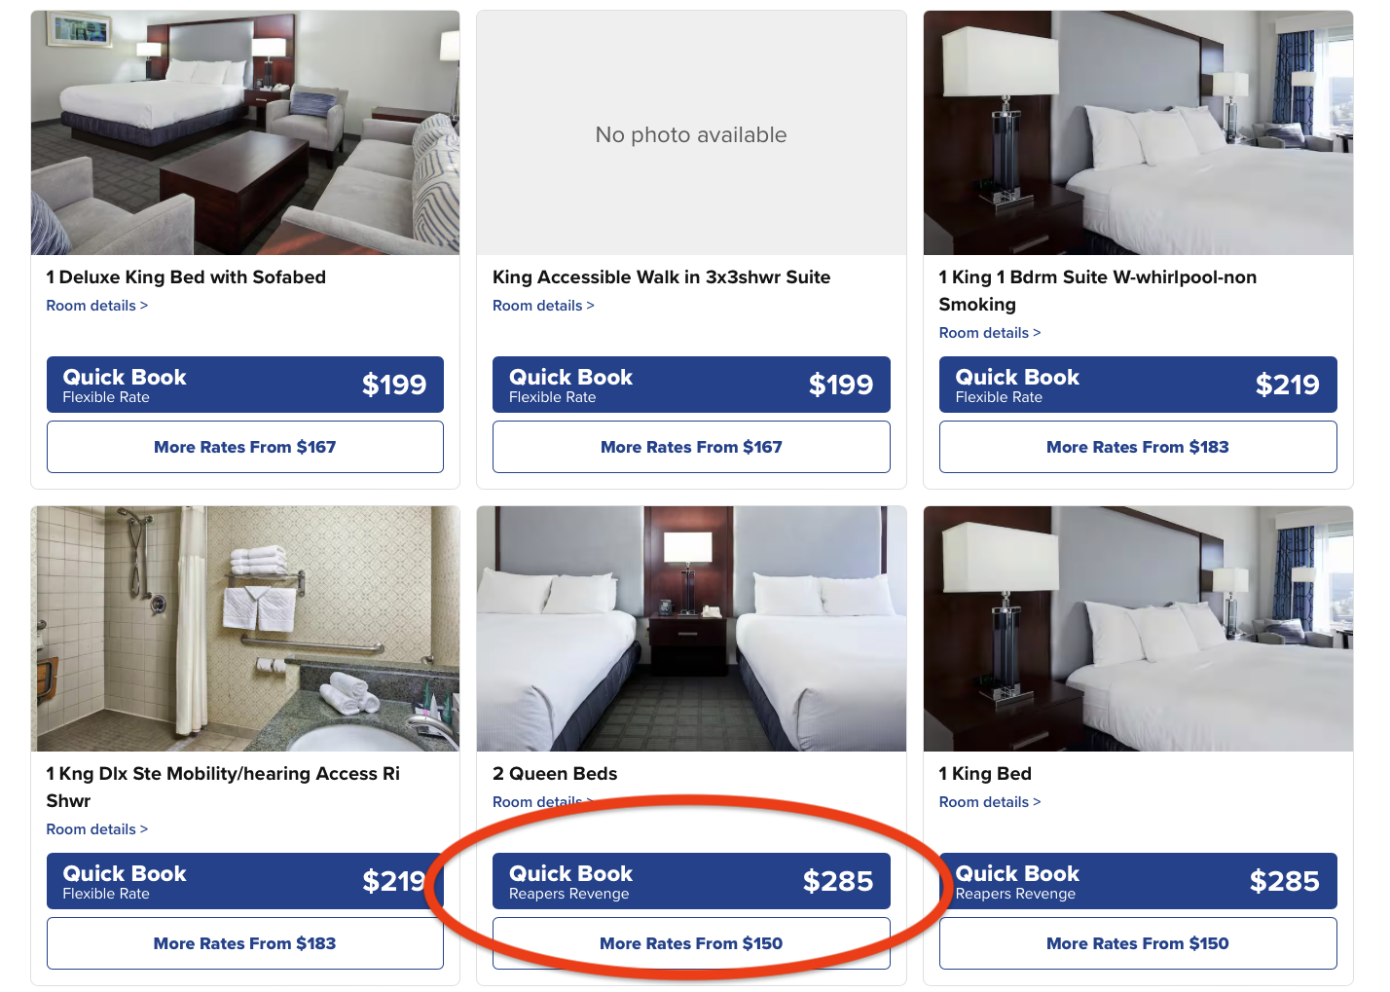Quick Book Whirlpool Suite for $219
The image size is (1390, 992).
click(1137, 385)
